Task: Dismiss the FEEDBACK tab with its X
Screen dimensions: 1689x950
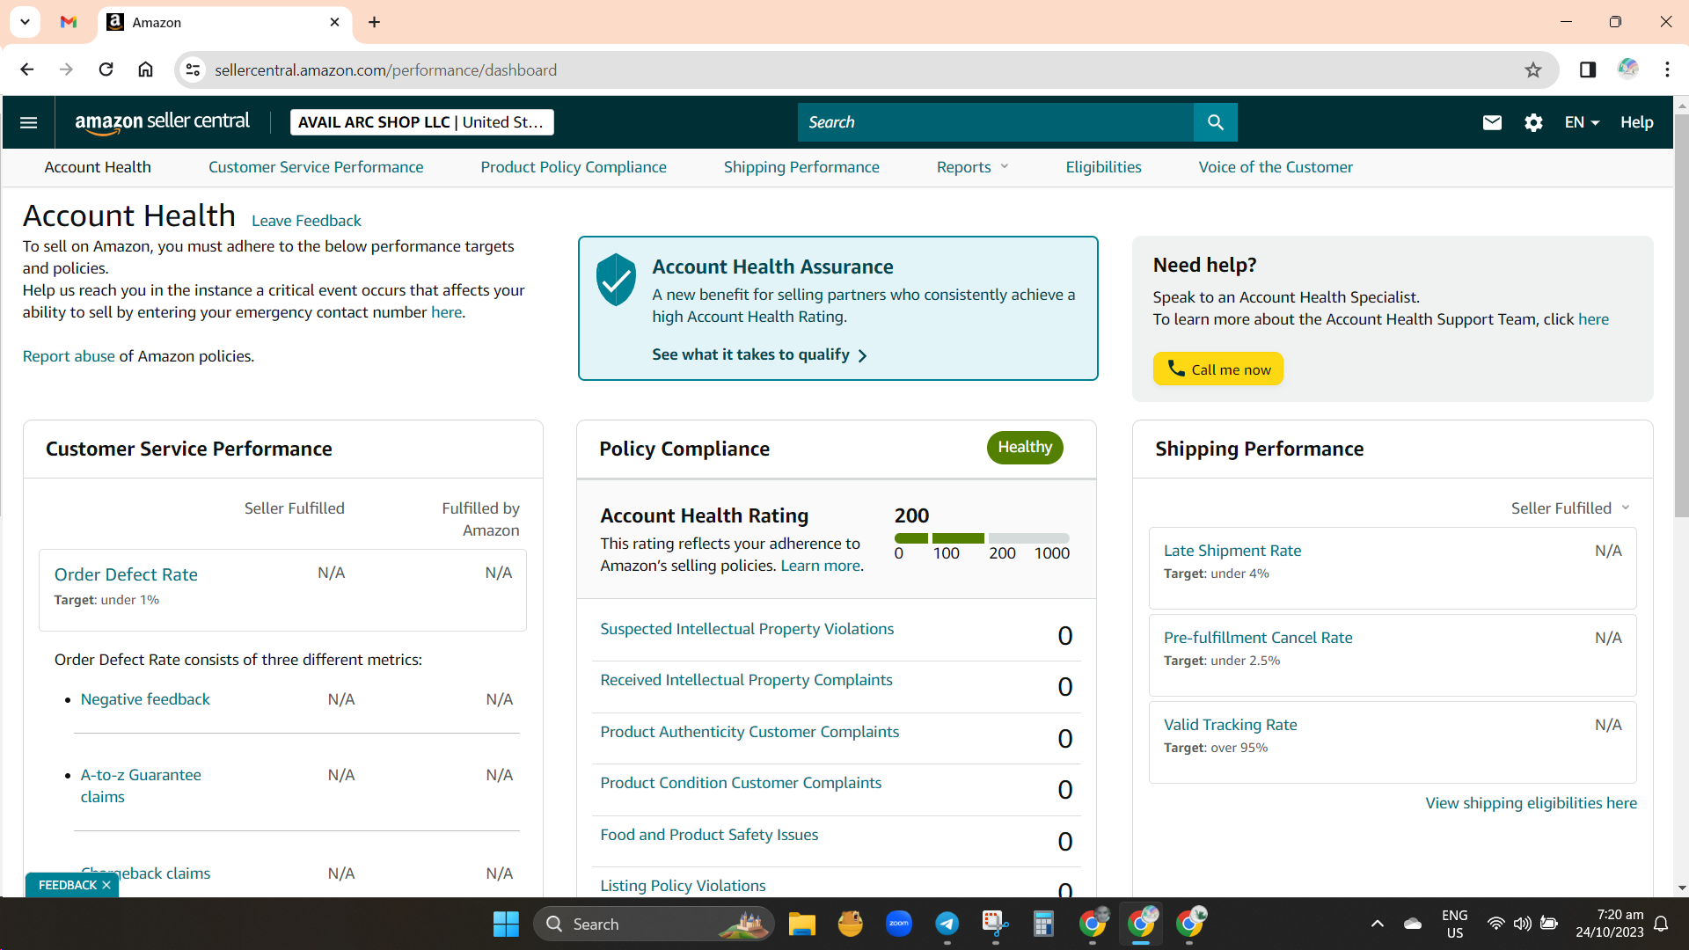Action: [106, 885]
